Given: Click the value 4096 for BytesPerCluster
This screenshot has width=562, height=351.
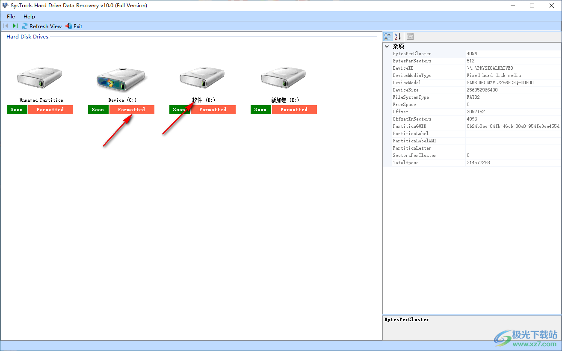Looking at the screenshot, I should coord(472,54).
